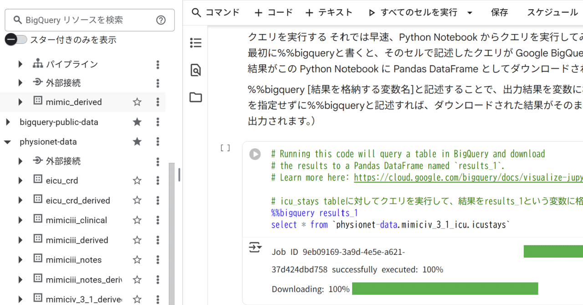
Task: Star the eicu_crd dataset
Action: [x=137, y=180]
